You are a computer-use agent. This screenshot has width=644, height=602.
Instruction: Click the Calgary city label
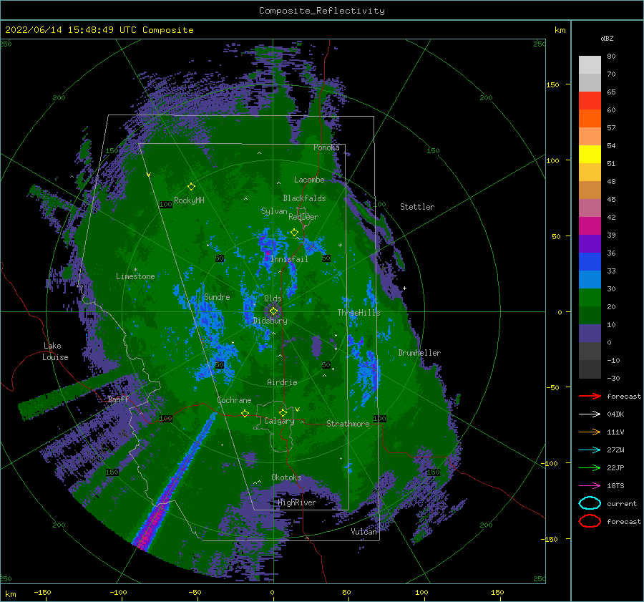pyautogui.click(x=279, y=421)
